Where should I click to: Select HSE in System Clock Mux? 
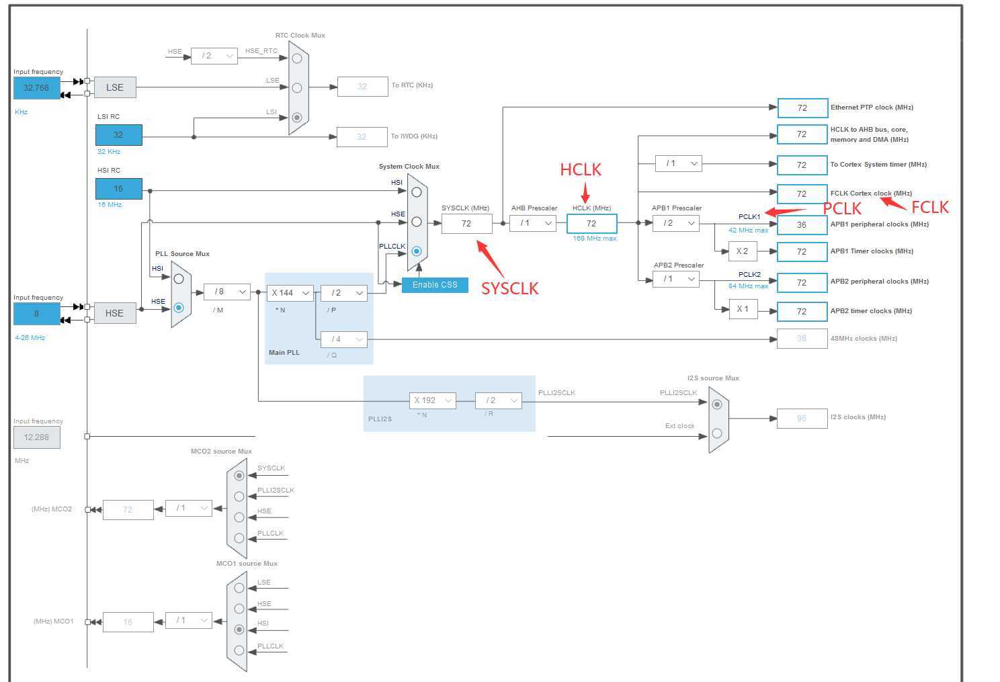click(417, 222)
